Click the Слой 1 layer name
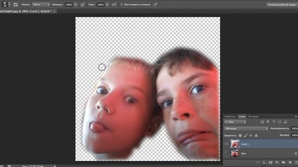This screenshot has width=298, height=167. coord(245,144)
